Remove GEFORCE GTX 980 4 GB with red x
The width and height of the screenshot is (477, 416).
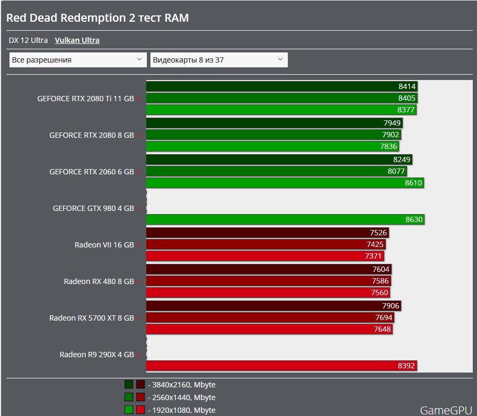point(139,209)
